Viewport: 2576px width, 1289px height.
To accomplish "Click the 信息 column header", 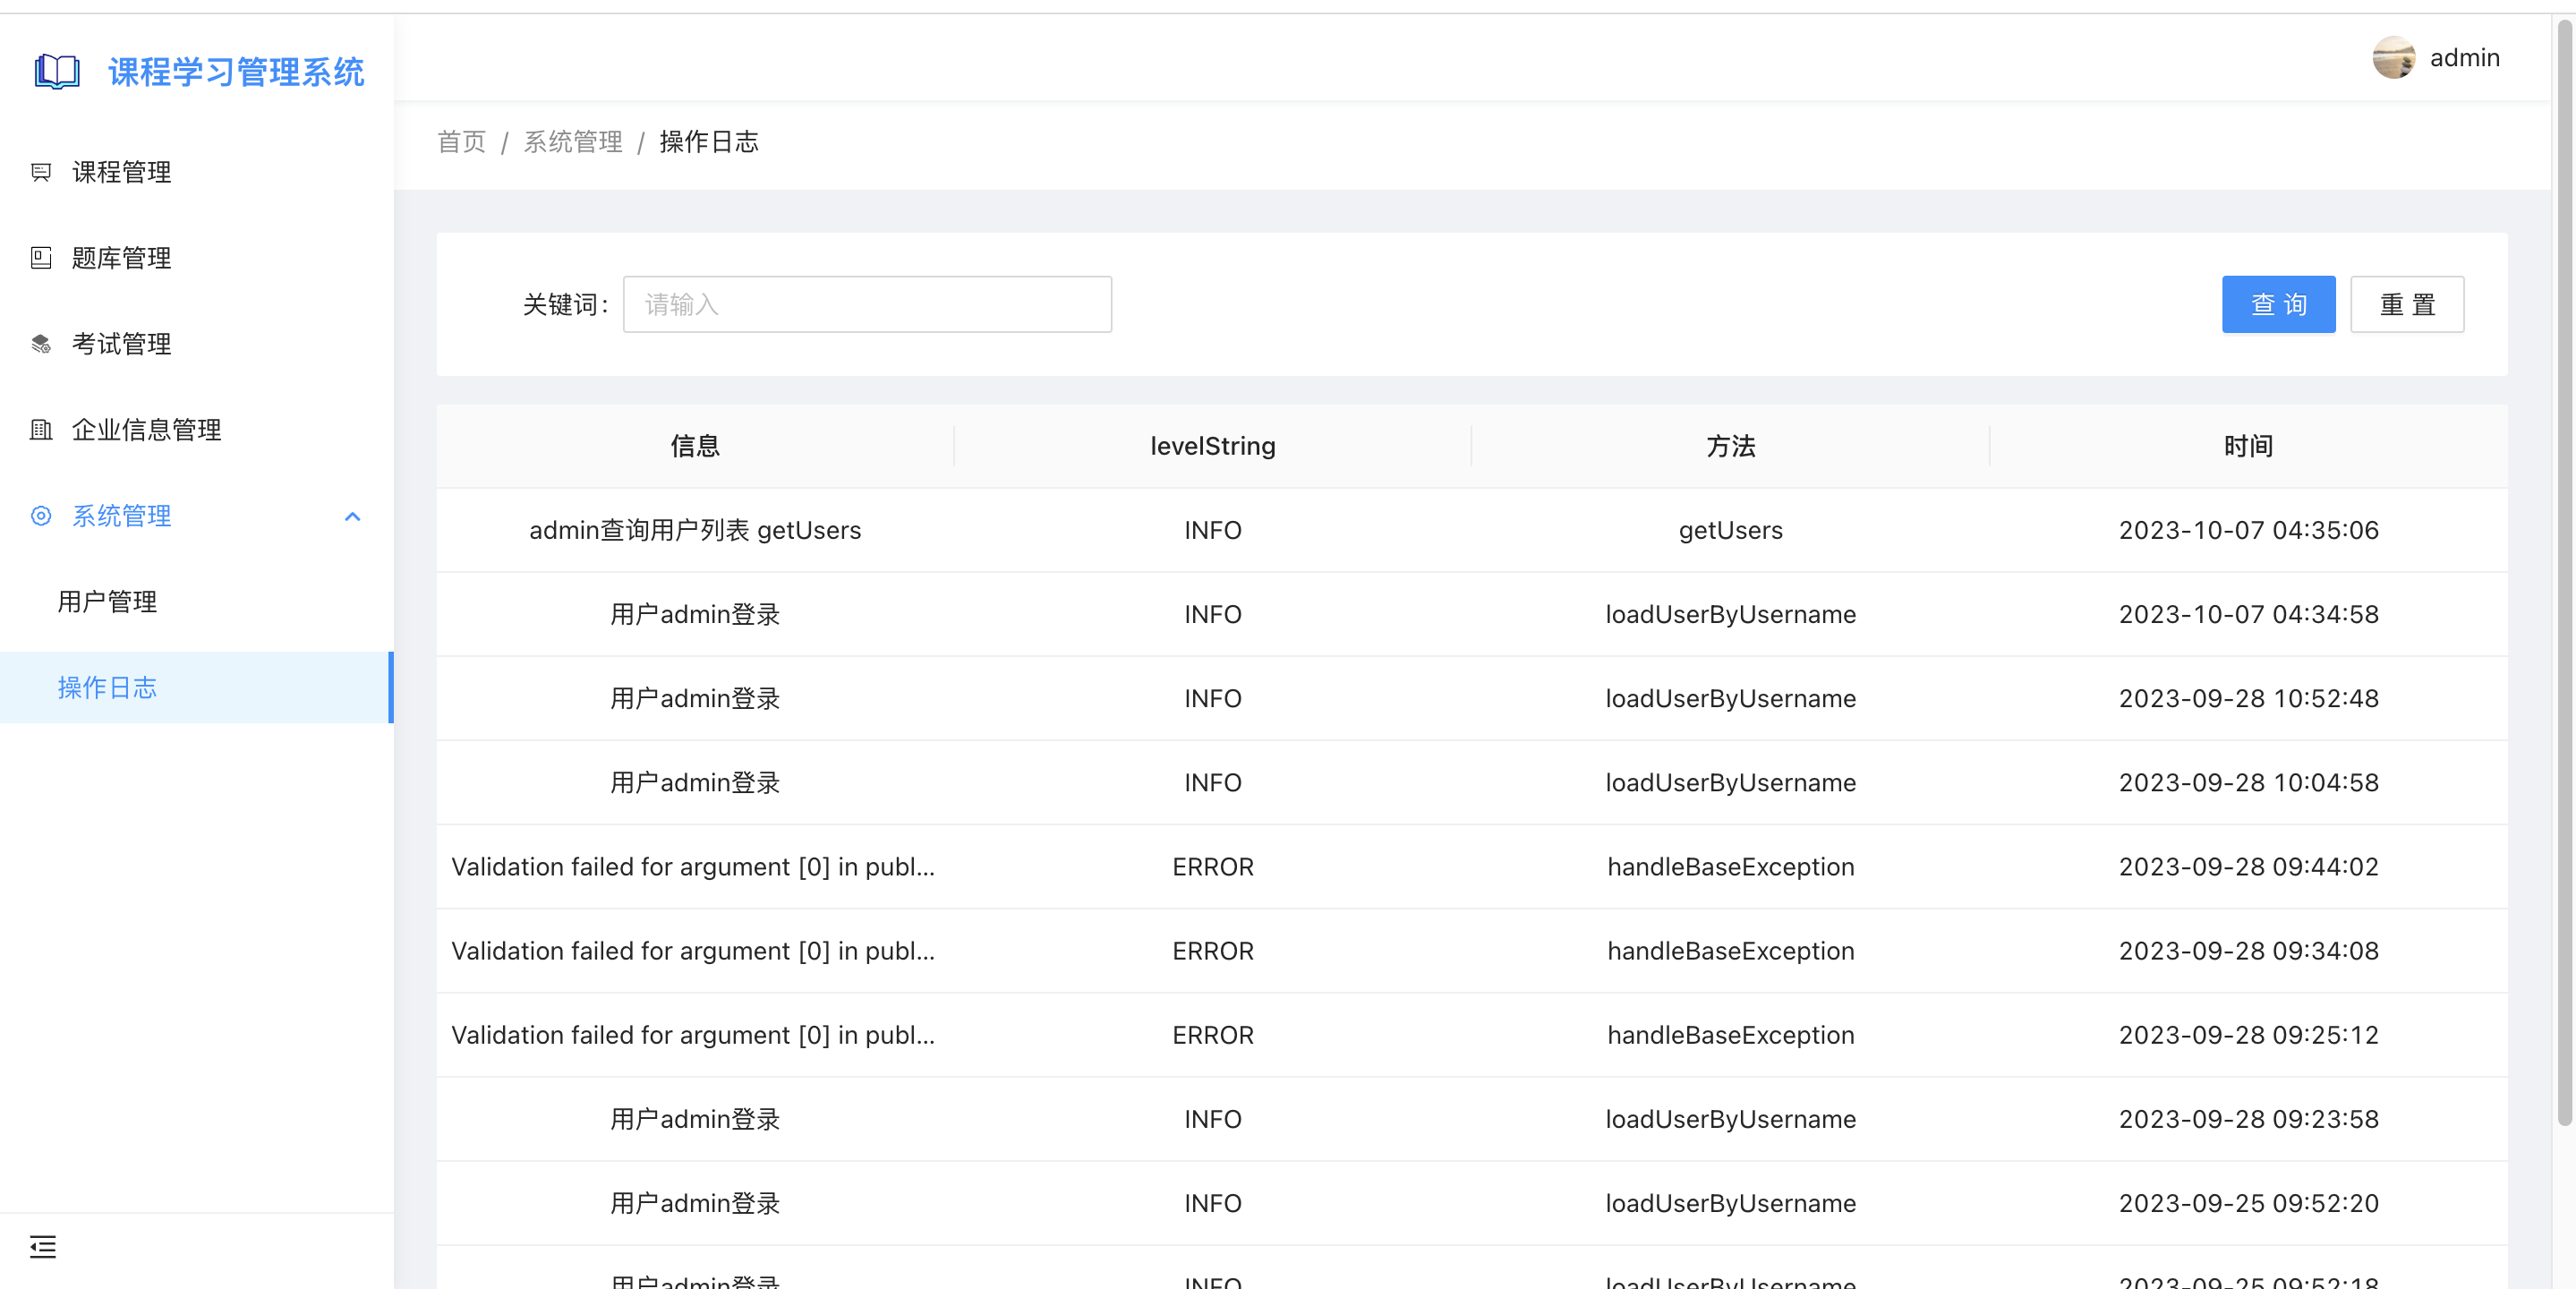I will pos(695,446).
